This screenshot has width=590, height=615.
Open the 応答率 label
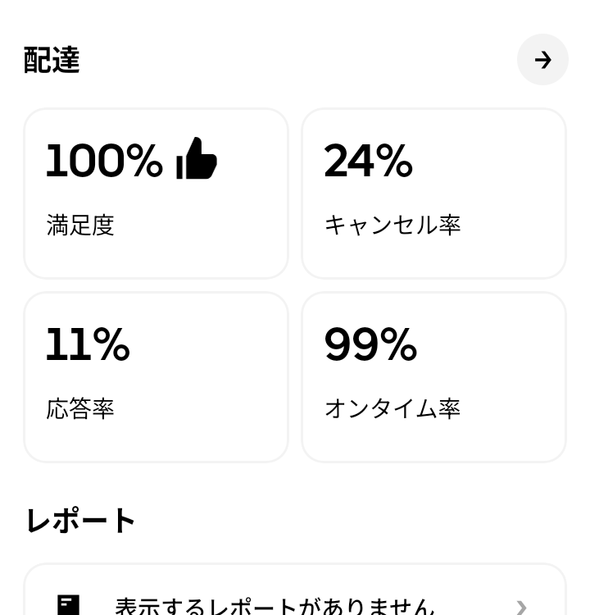[80, 408]
